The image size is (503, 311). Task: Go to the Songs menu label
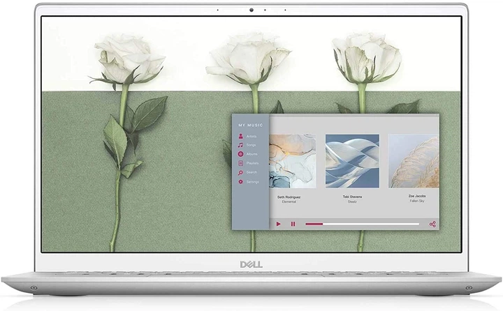tap(251, 145)
